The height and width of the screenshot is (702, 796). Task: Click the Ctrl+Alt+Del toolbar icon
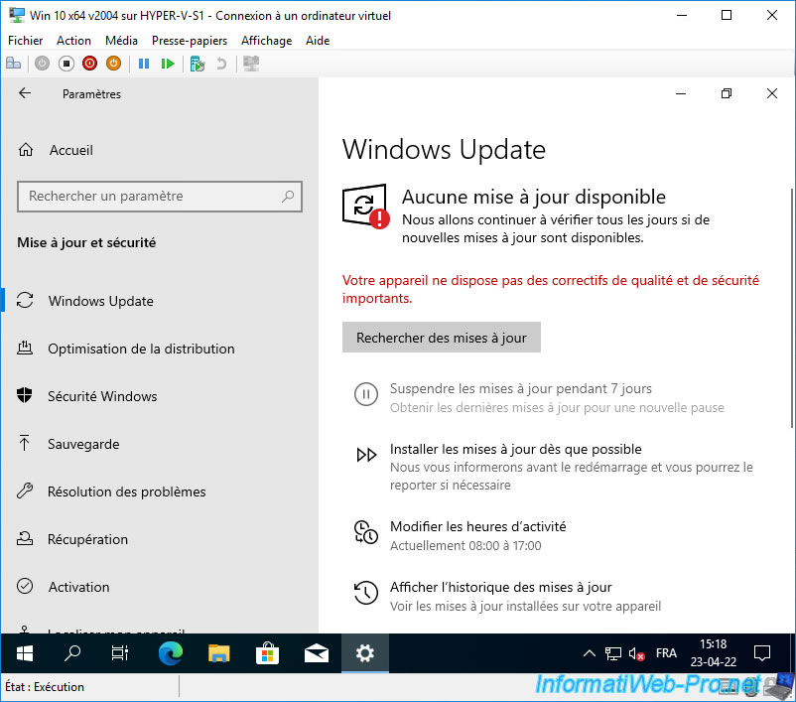point(13,64)
